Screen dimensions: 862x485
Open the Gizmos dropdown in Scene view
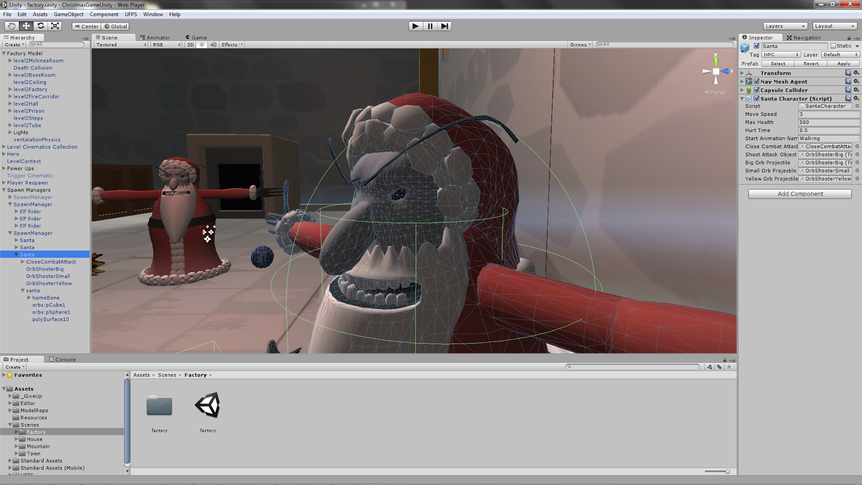coord(580,45)
